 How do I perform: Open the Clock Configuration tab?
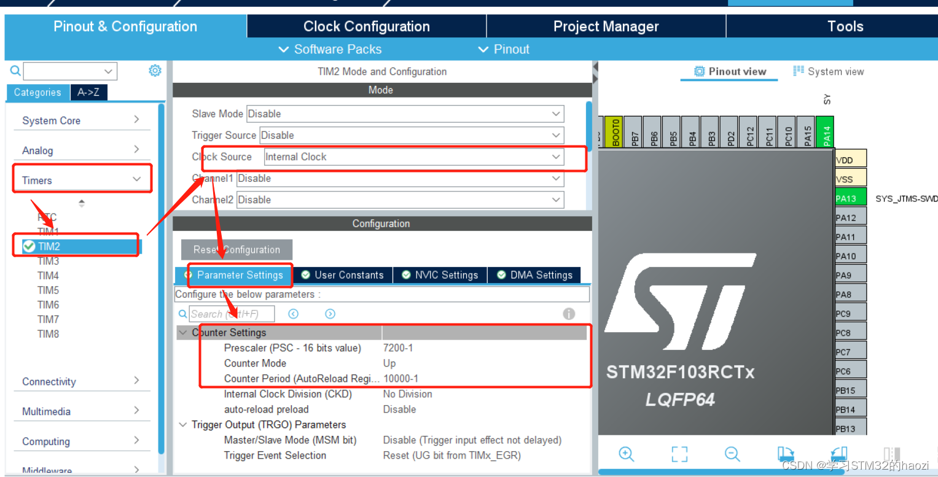coord(367,26)
